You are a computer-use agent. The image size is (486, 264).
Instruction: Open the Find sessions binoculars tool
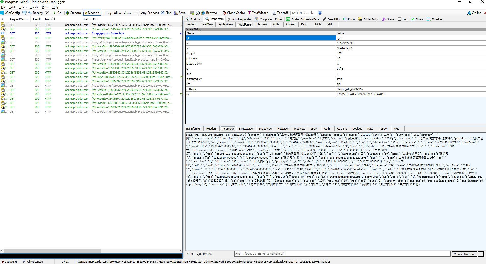click(x=166, y=13)
